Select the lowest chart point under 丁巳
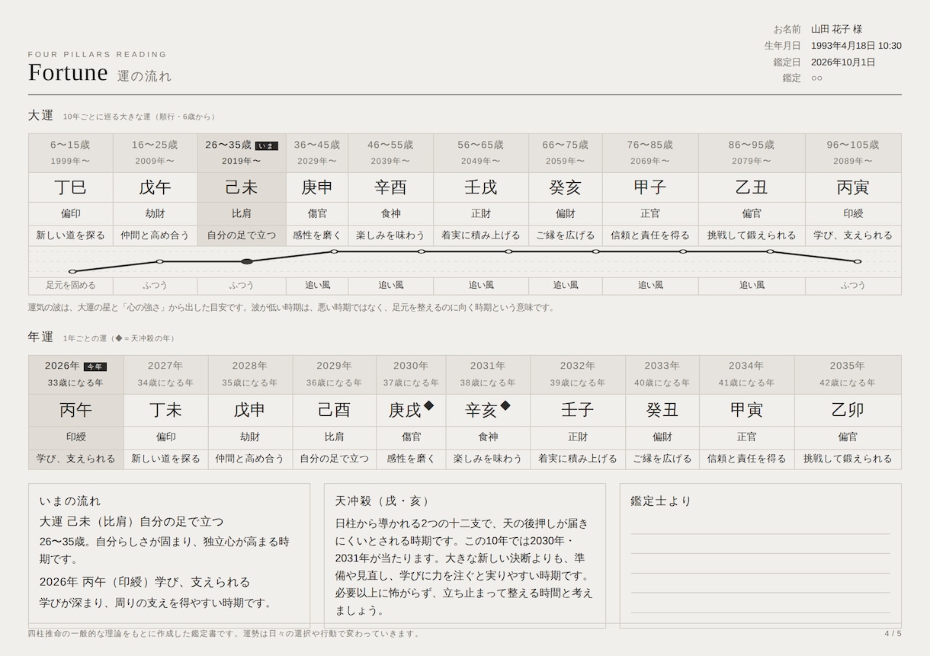 click(x=72, y=271)
